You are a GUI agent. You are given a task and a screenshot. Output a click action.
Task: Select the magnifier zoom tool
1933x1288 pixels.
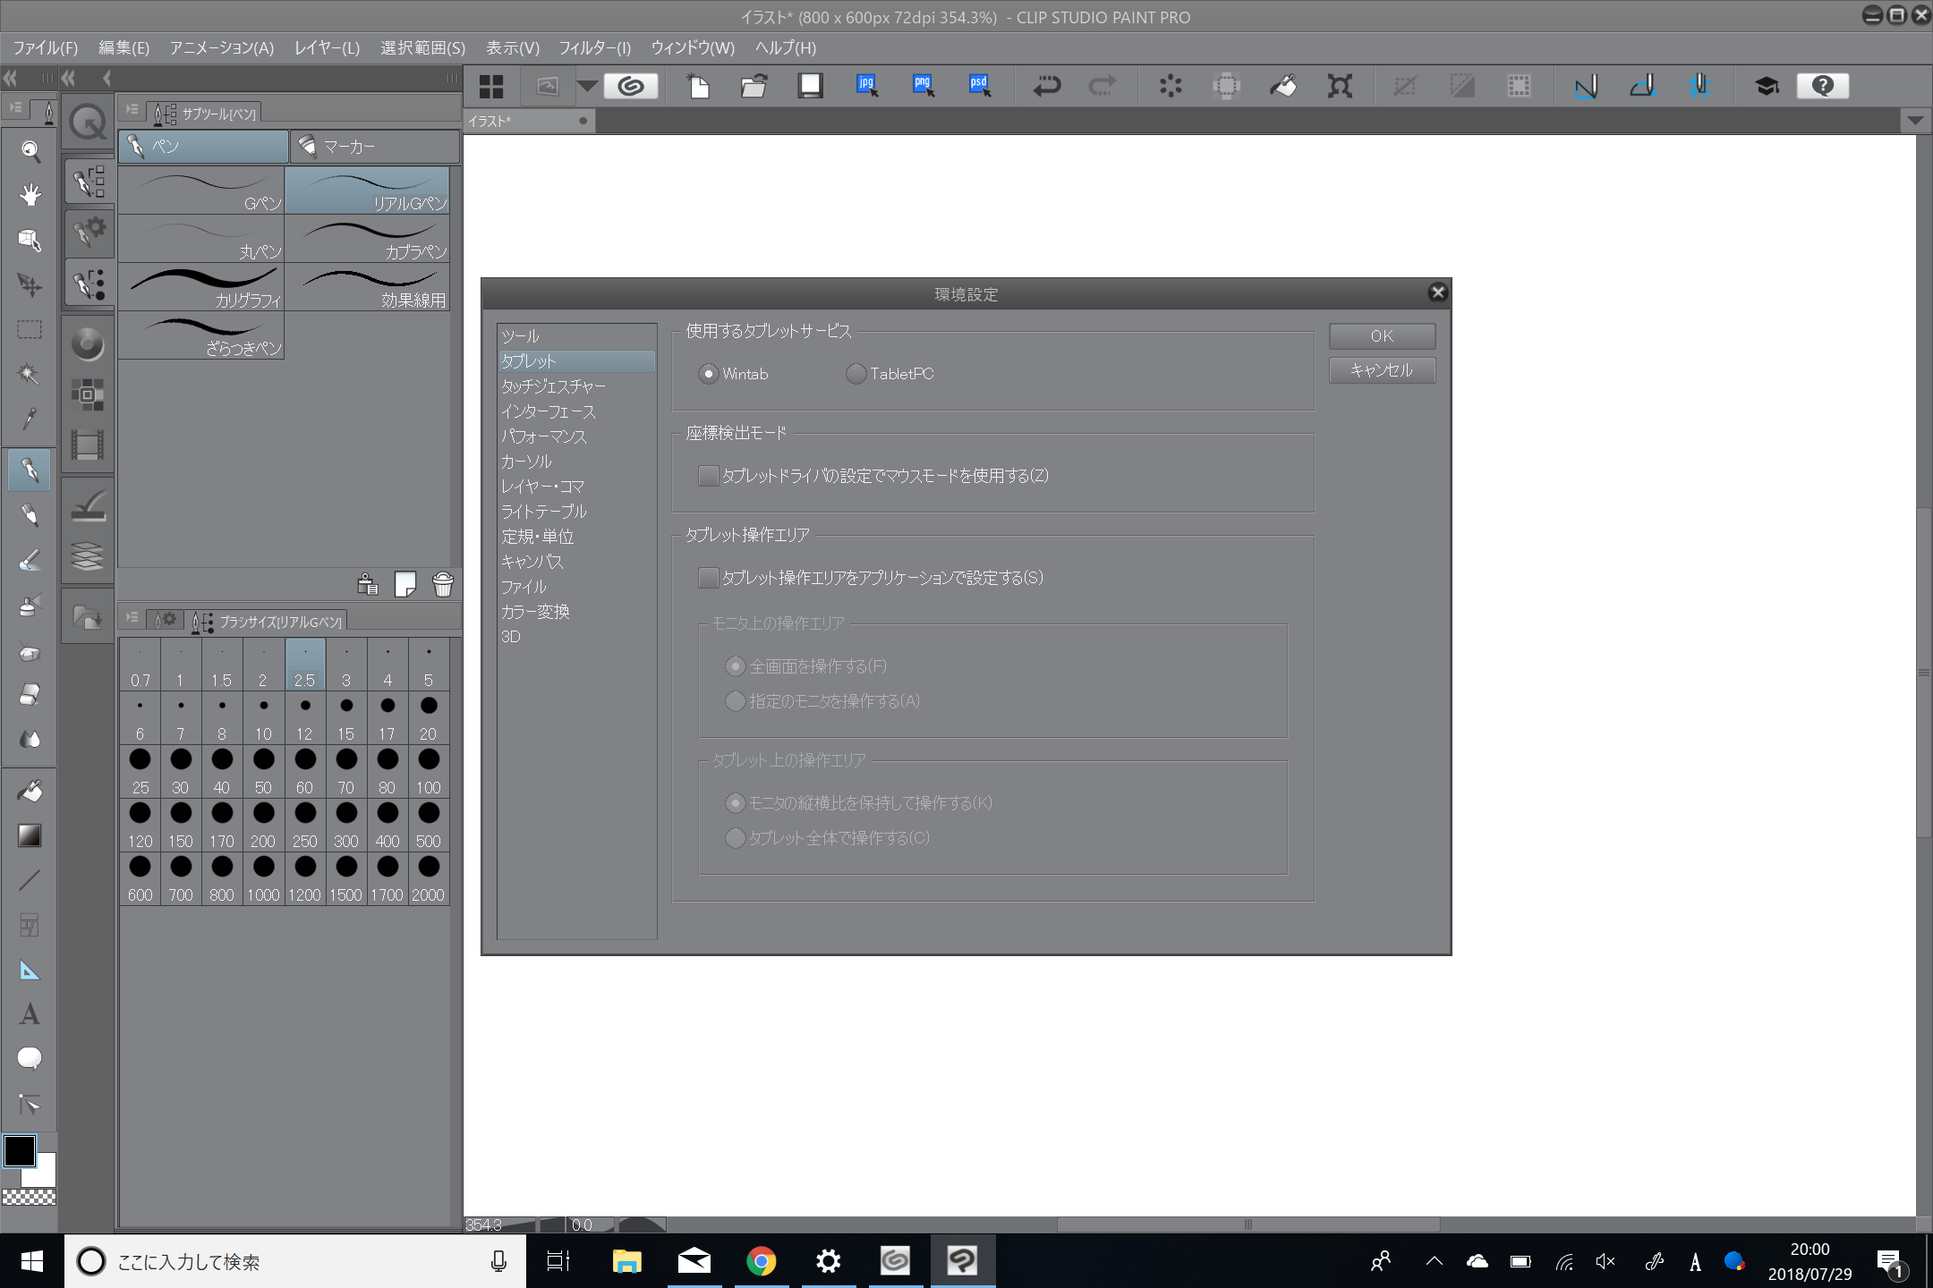[30, 150]
